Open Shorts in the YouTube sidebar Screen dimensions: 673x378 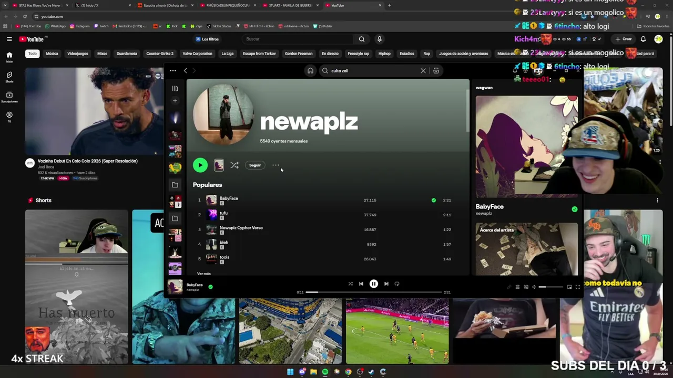click(x=9, y=77)
